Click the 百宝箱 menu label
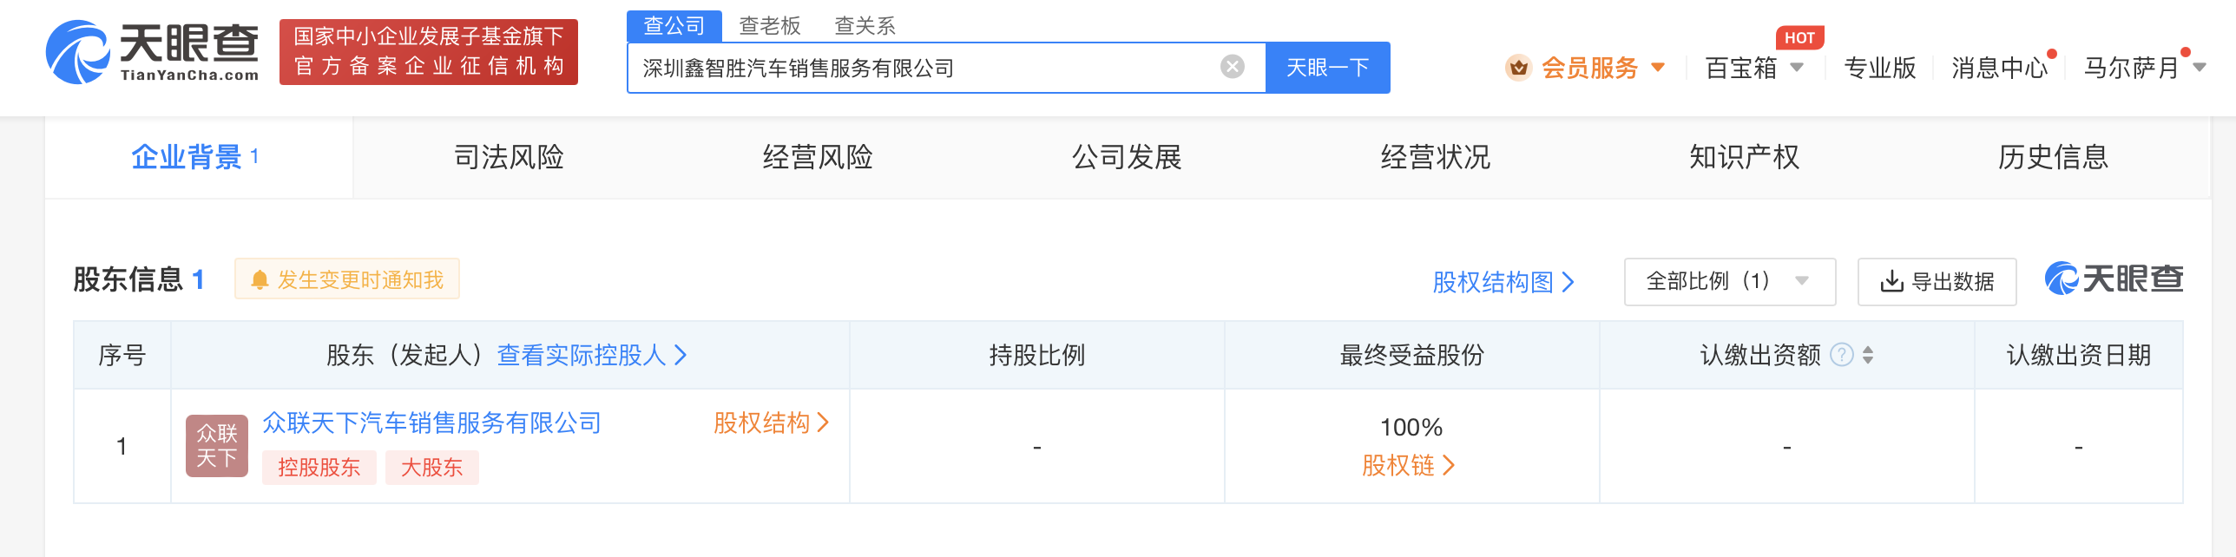The width and height of the screenshot is (2236, 557). tap(1741, 68)
